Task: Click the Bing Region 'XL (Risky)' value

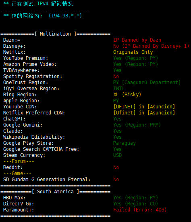Action: [x=127, y=95]
